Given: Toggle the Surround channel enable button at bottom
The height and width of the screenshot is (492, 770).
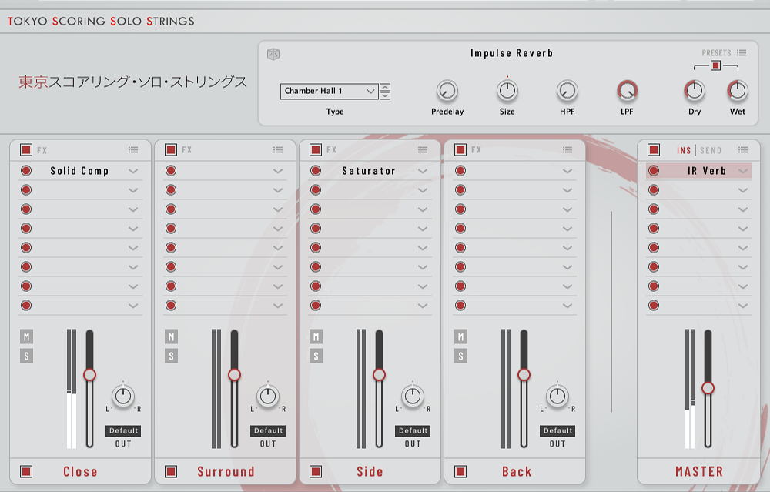Looking at the screenshot, I should [171, 471].
